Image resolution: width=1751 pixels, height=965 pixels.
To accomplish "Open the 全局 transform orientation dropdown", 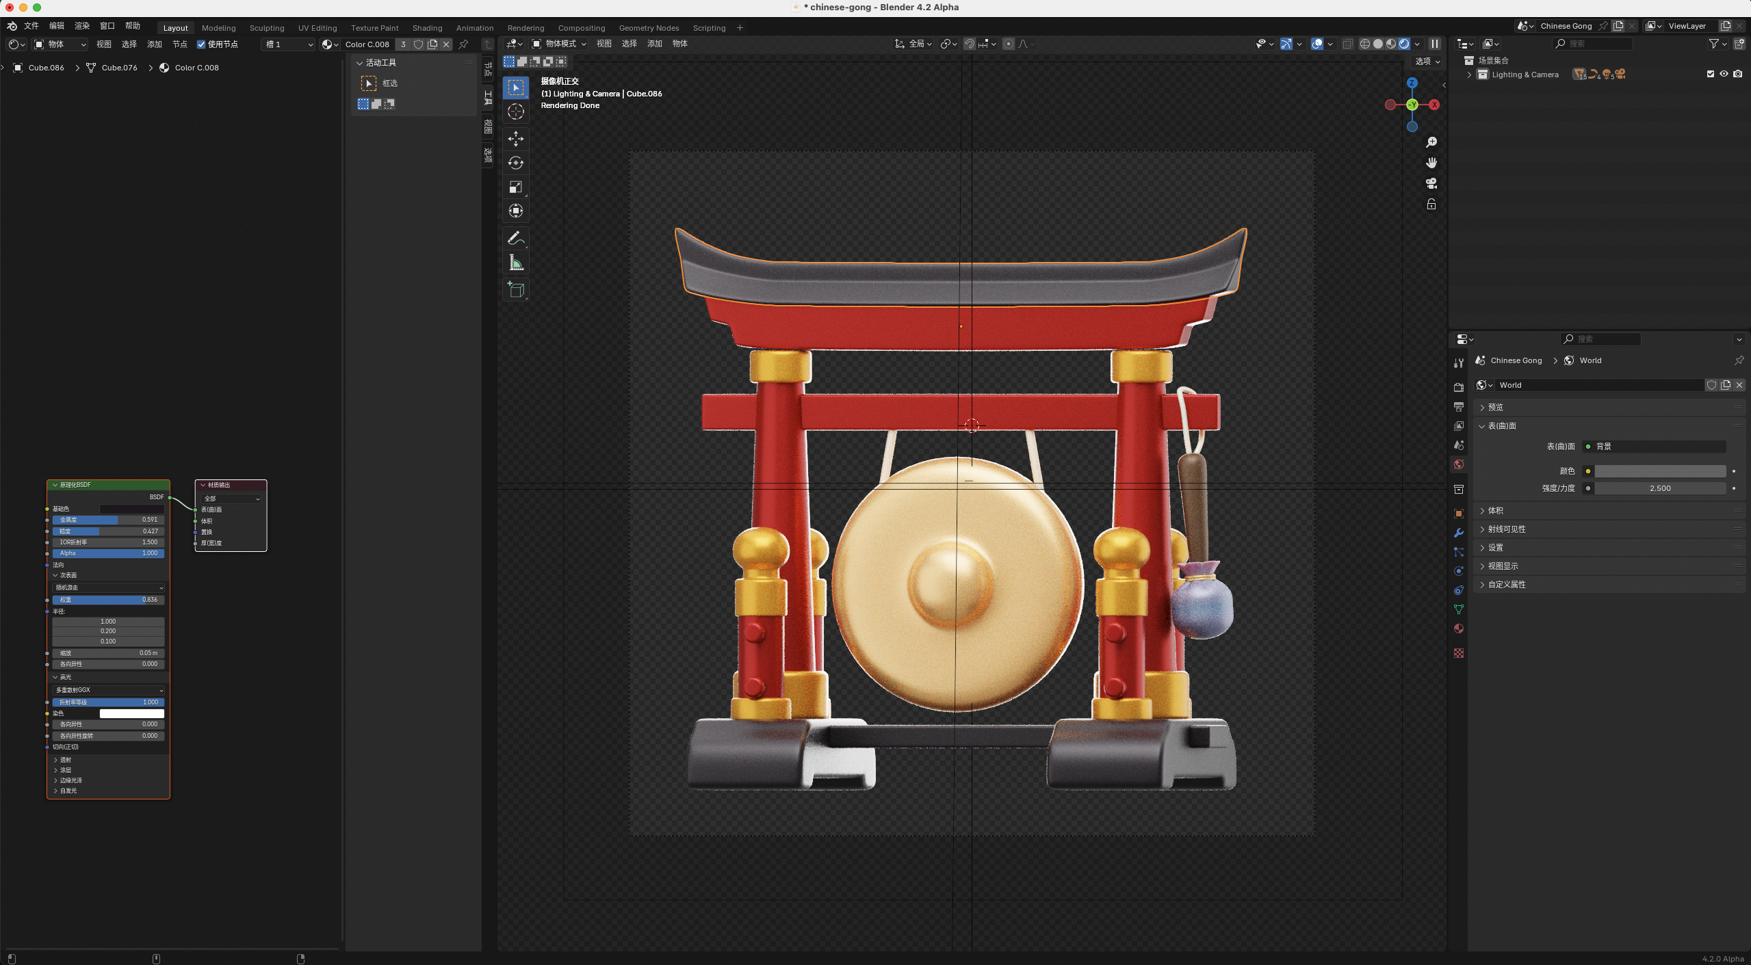I will click(x=913, y=44).
